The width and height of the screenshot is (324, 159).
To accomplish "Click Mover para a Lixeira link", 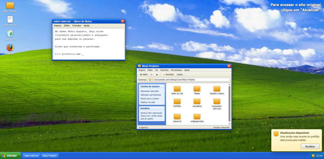I will (x=150, y=98).
